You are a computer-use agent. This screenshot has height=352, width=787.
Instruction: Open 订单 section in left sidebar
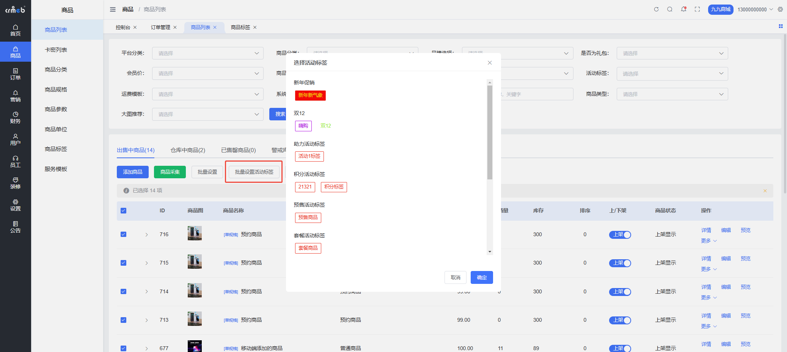(x=16, y=74)
